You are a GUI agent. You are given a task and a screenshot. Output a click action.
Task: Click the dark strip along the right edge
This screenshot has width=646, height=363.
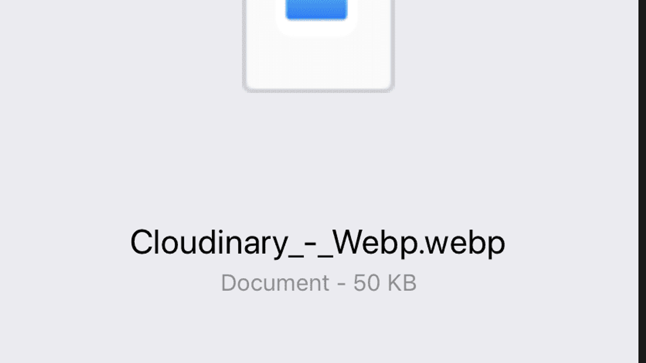click(x=642, y=181)
